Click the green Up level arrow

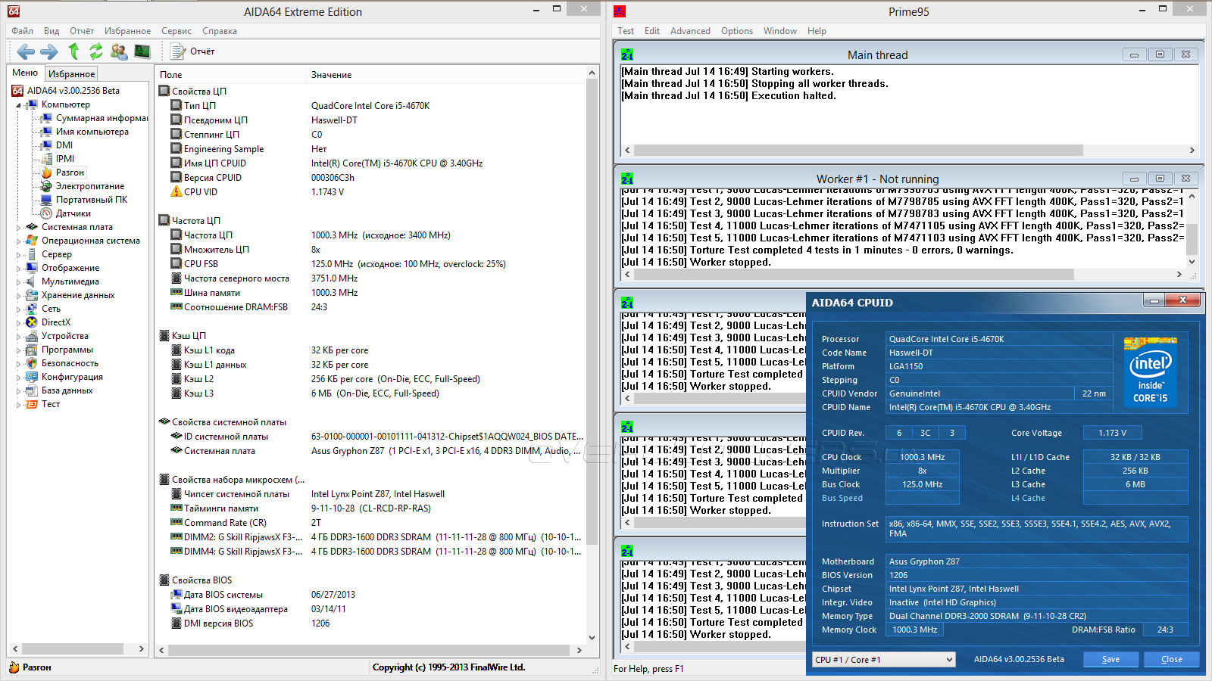tap(73, 51)
